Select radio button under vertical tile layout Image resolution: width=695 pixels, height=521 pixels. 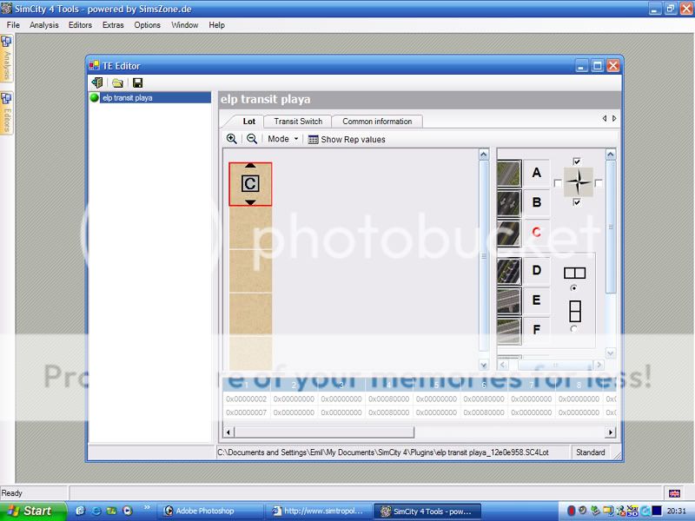573,328
